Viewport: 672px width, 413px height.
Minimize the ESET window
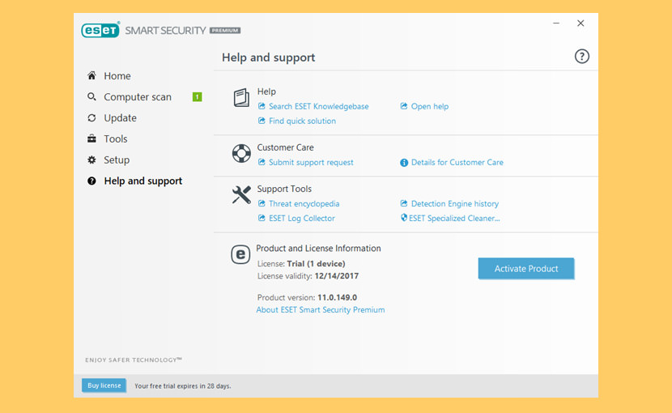coord(556,23)
